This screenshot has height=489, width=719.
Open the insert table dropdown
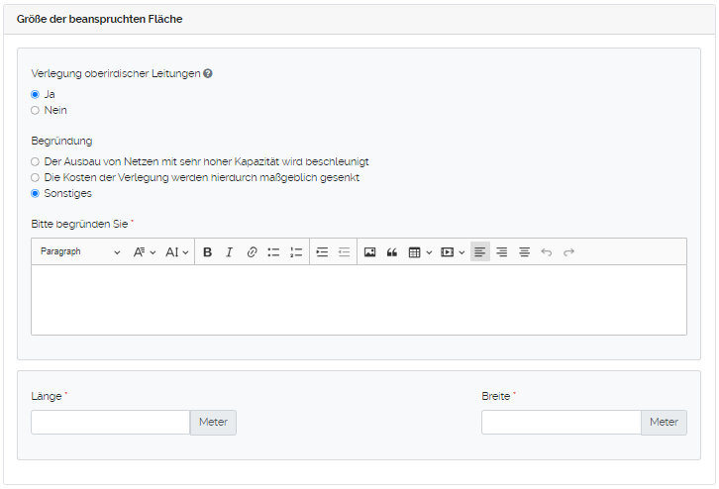point(420,252)
